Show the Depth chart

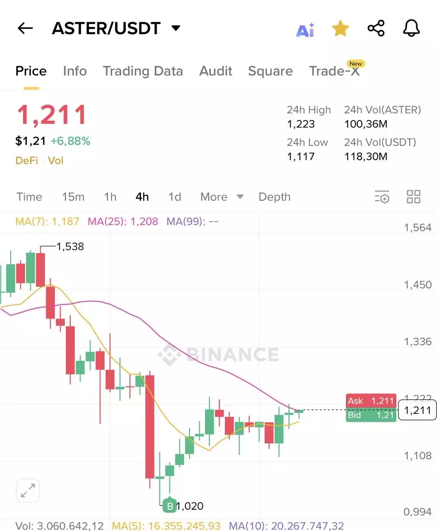(275, 197)
